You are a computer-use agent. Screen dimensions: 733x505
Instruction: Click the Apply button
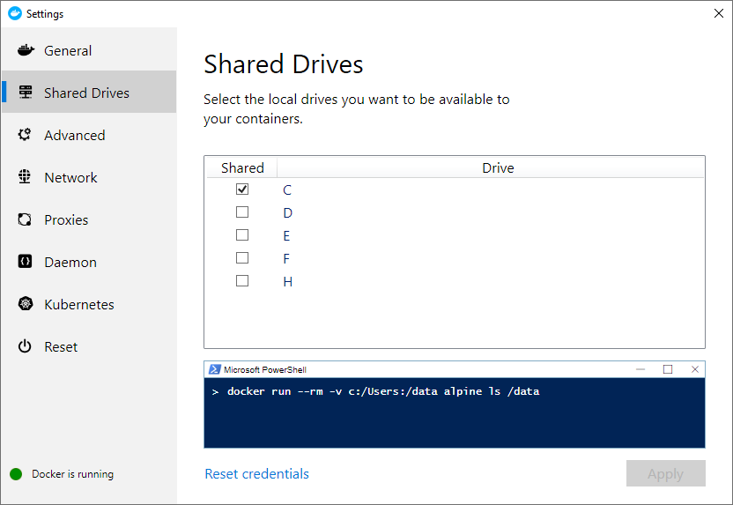pos(666,473)
